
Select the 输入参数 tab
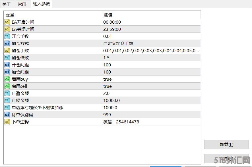click(x=42, y=4)
